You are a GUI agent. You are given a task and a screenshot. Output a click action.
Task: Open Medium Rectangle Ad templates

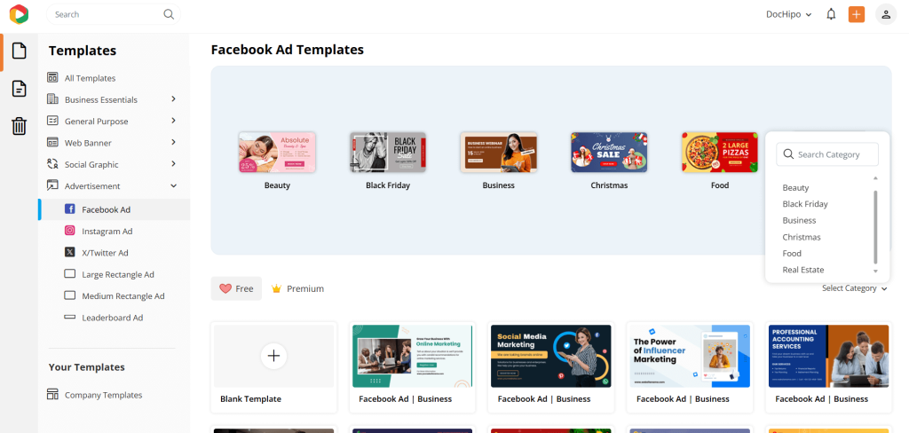[123, 296]
